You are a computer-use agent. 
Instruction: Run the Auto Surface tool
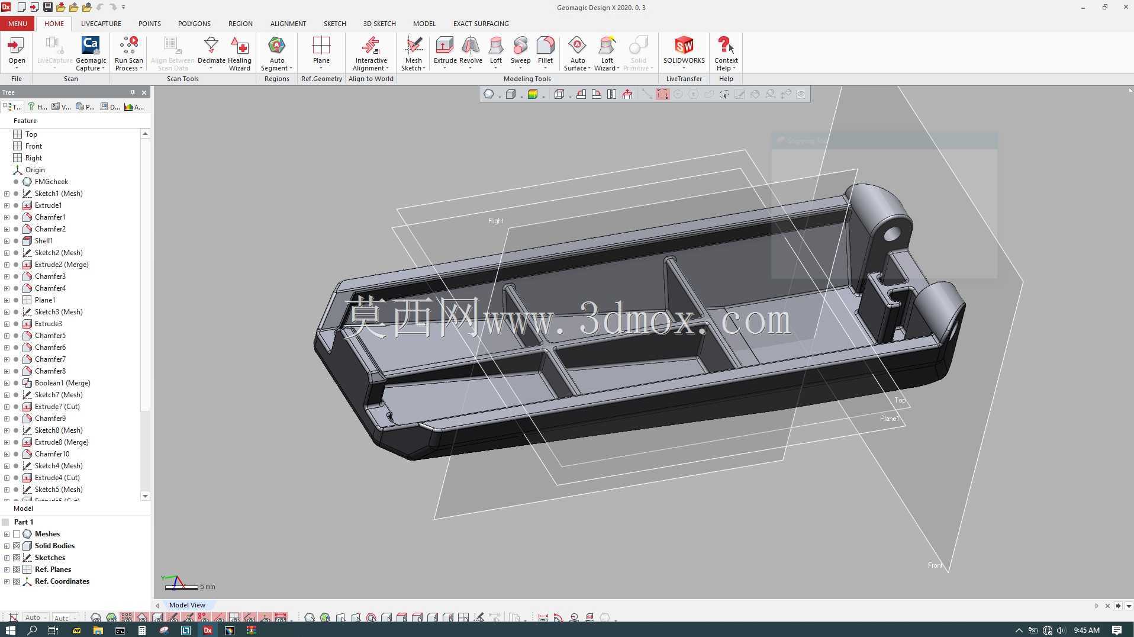(x=577, y=53)
